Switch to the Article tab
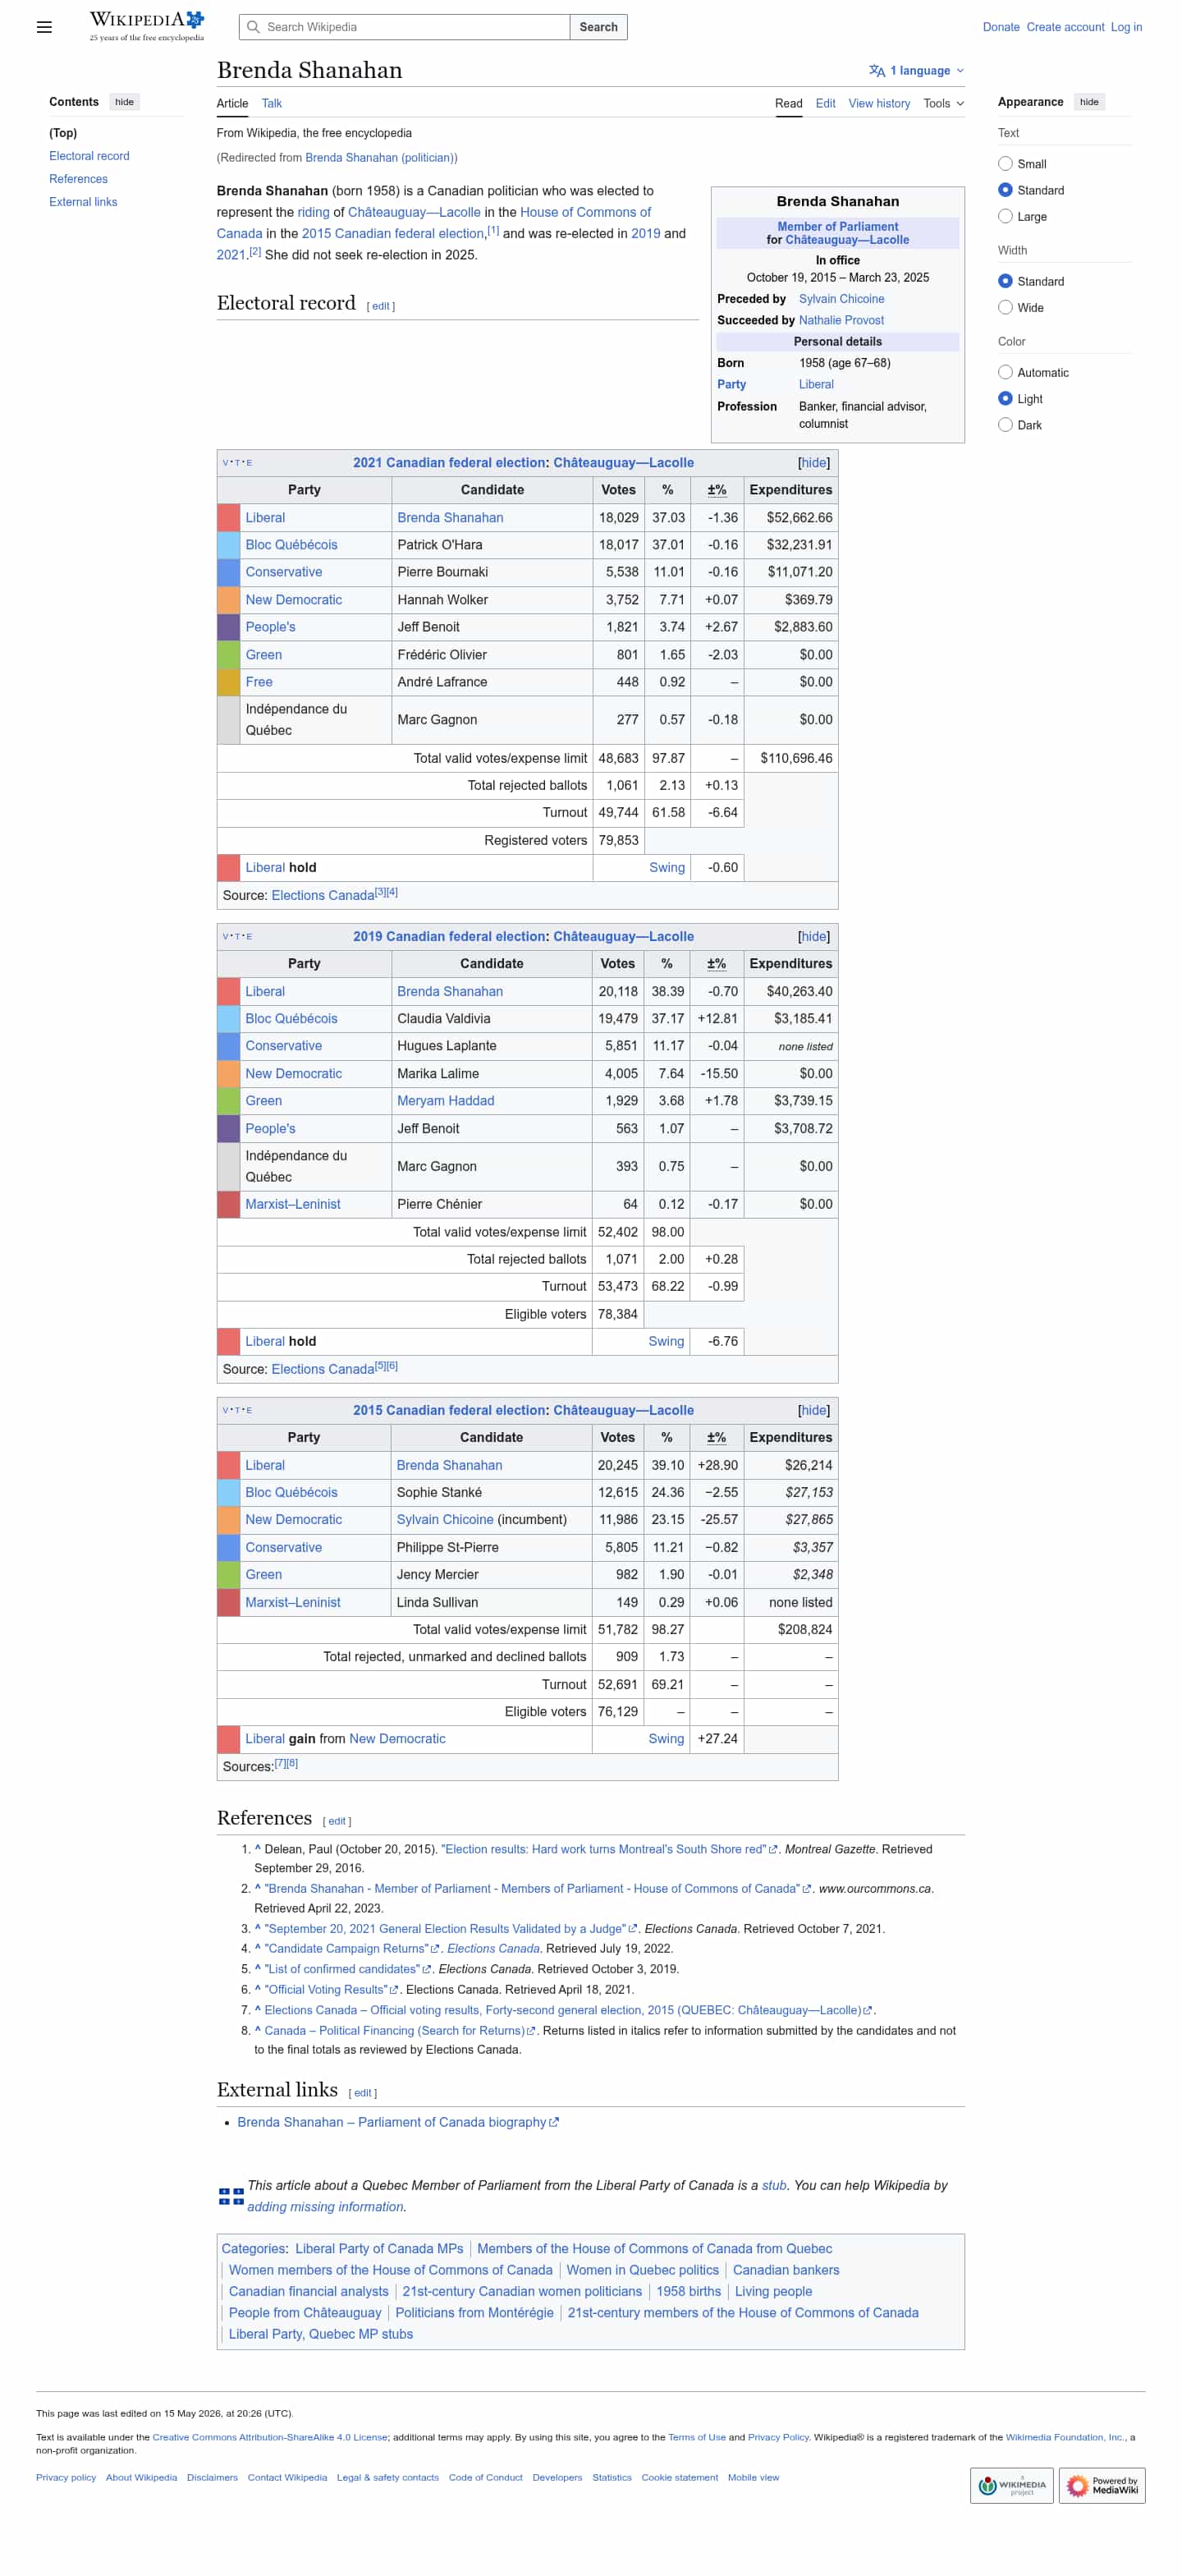The height and width of the screenshot is (2576, 1182). (x=232, y=103)
